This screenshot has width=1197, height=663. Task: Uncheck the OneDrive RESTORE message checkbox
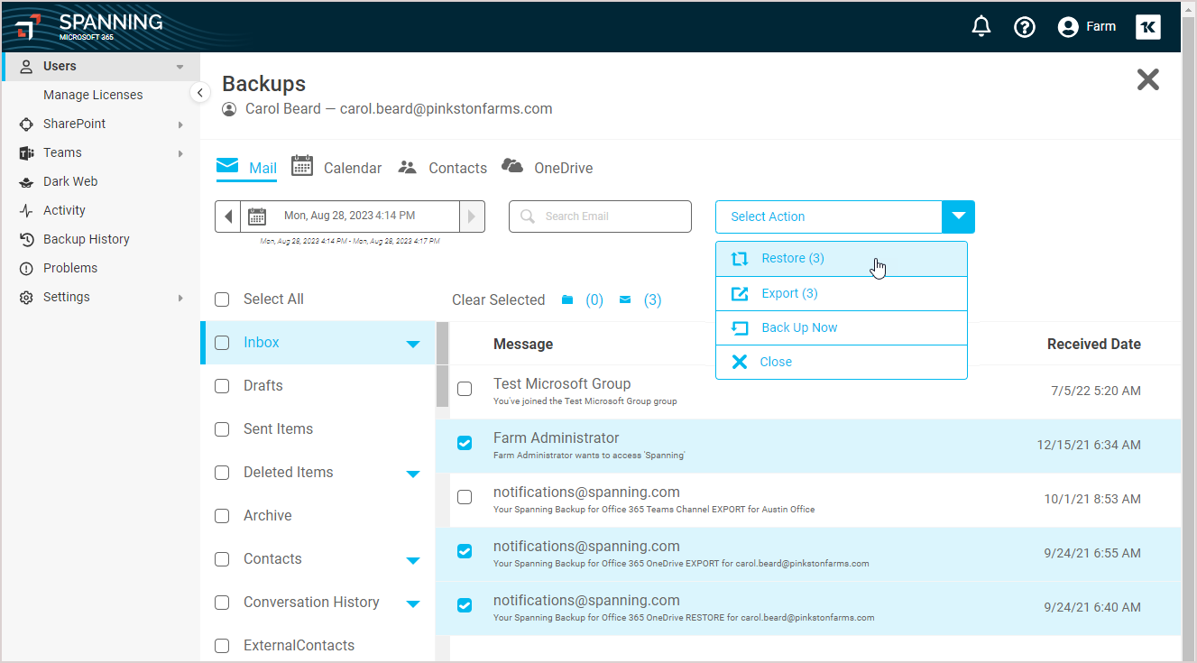click(465, 605)
